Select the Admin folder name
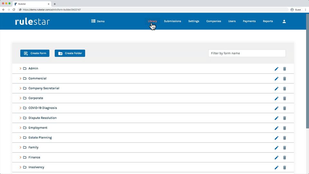 point(33,68)
